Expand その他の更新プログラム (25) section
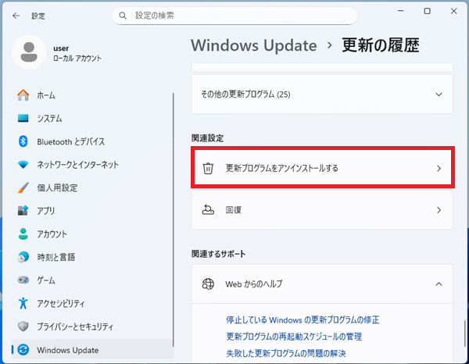 tap(439, 95)
